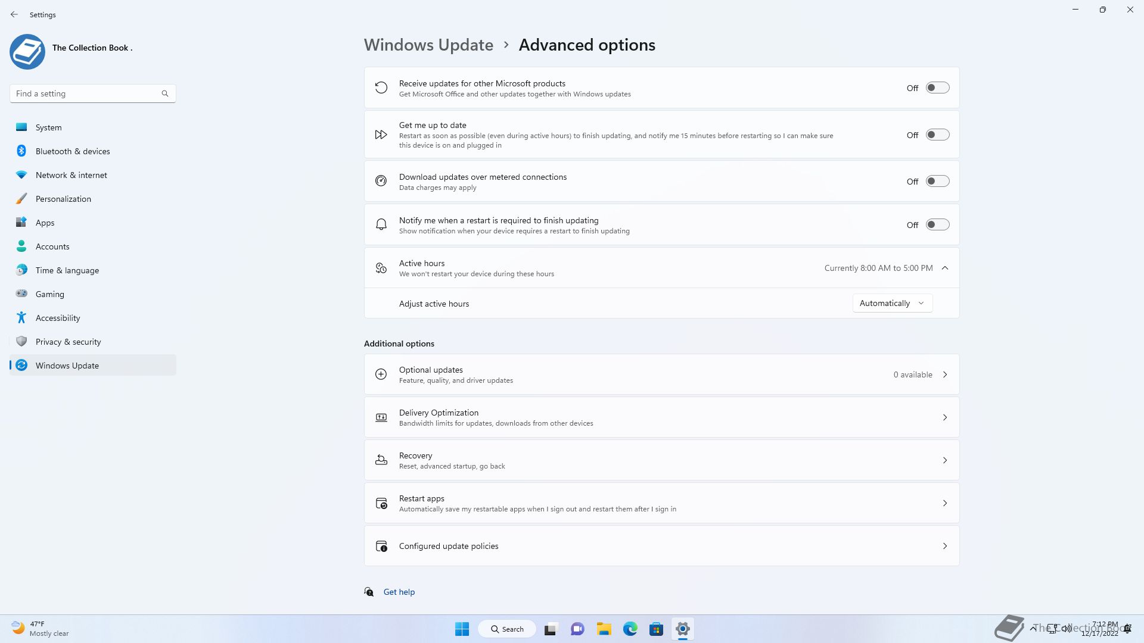The width and height of the screenshot is (1144, 643).
Task: Click the Configured update policies icon
Action: click(381, 546)
